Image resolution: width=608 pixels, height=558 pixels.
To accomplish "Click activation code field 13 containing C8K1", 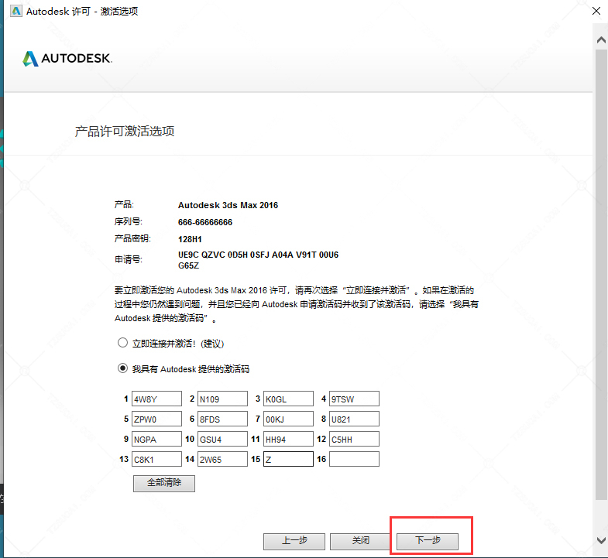I will point(156,459).
